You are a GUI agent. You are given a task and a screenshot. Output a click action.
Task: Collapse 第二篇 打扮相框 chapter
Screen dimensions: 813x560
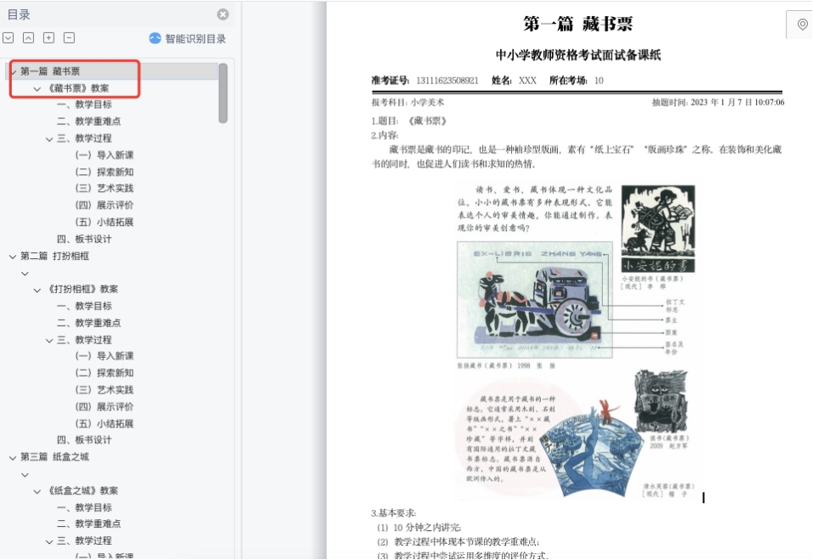13,256
